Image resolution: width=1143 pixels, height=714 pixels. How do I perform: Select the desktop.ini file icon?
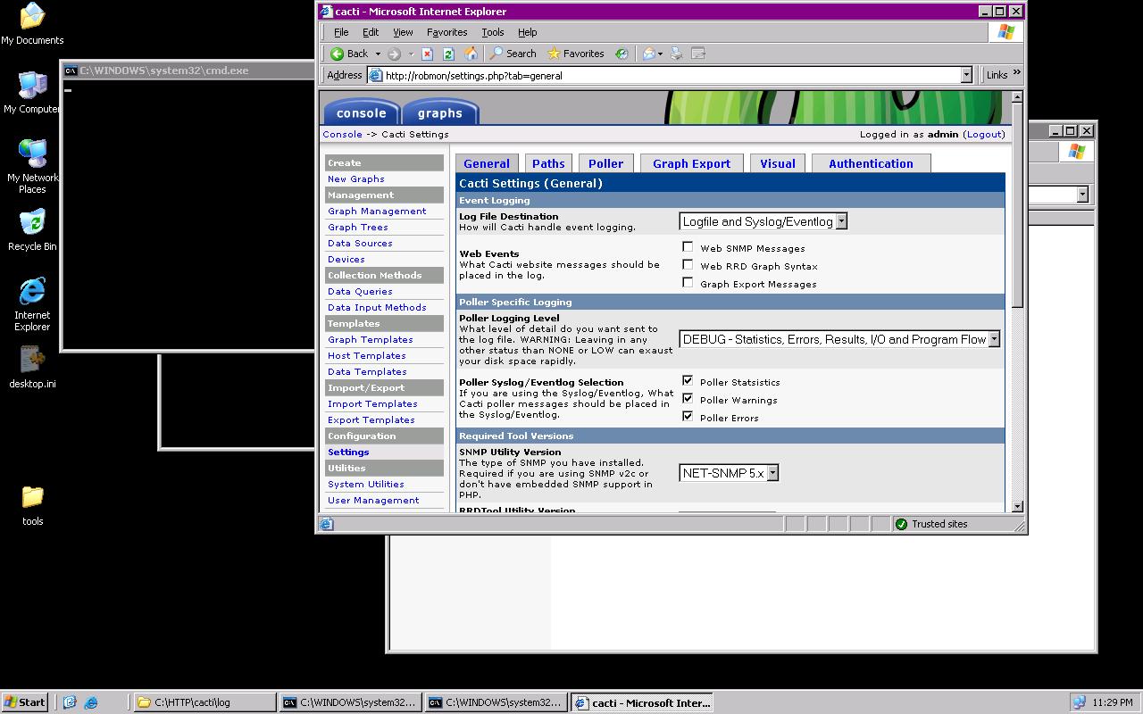pyautogui.click(x=32, y=368)
